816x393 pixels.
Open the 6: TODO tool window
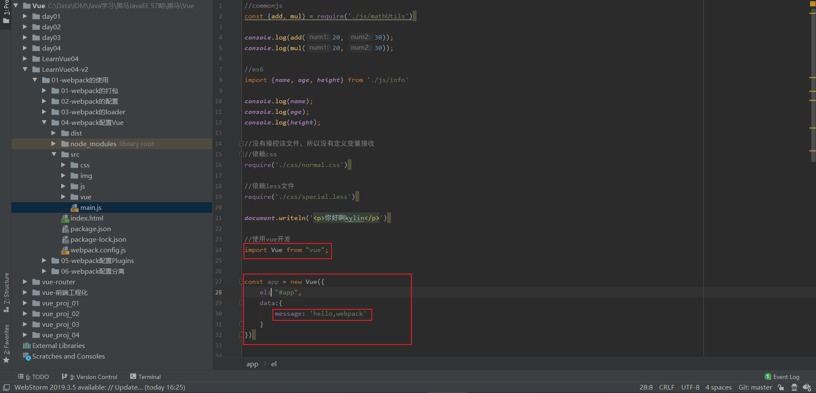coord(33,377)
